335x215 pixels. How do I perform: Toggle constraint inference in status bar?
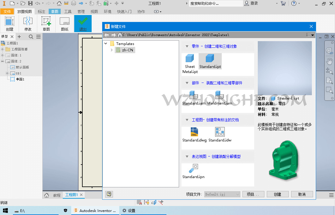point(146,202)
